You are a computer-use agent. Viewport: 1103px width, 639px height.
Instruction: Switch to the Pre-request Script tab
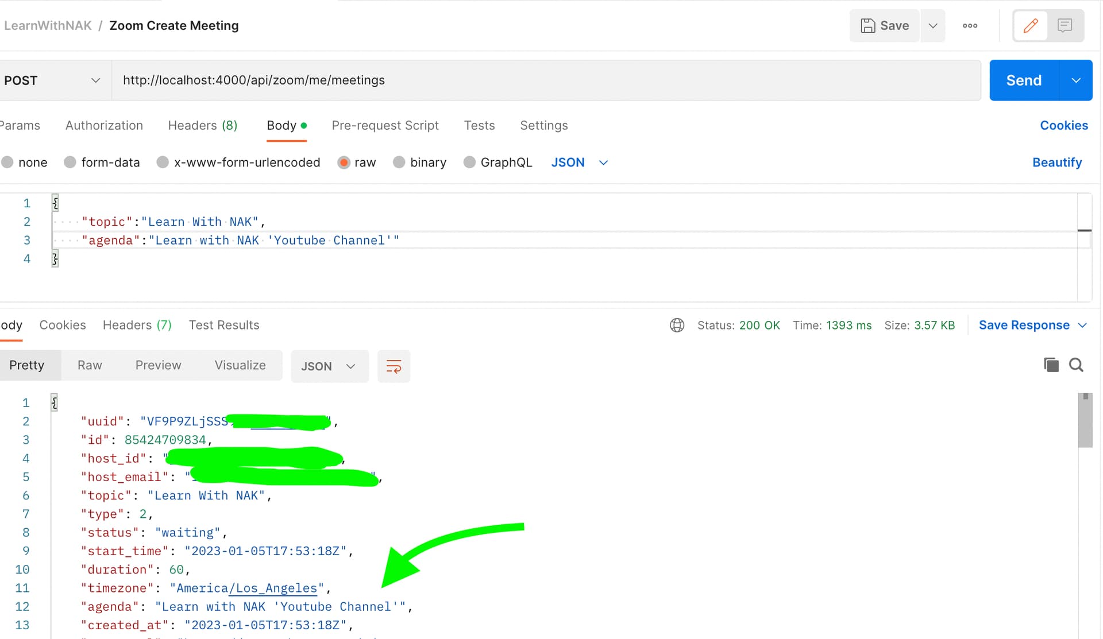click(385, 125)
